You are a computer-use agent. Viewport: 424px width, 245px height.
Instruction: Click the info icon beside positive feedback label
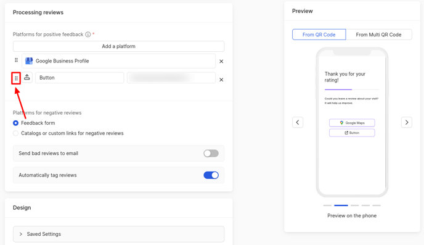88,35
